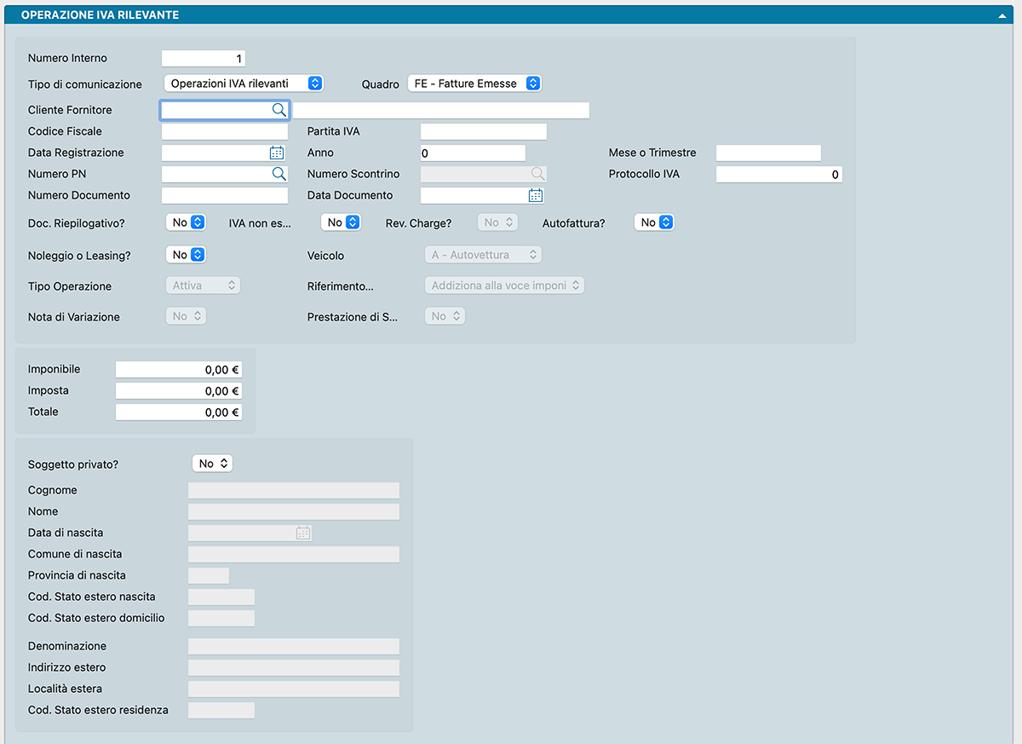
Task: Click the Imponibile amount field
Action: pos(179,370)
